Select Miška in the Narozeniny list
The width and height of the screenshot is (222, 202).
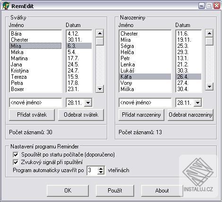pos(145,89)
